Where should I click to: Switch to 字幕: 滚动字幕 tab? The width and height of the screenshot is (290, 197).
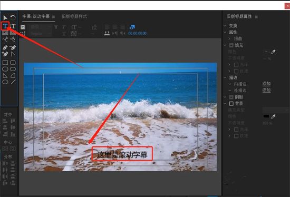36,16
